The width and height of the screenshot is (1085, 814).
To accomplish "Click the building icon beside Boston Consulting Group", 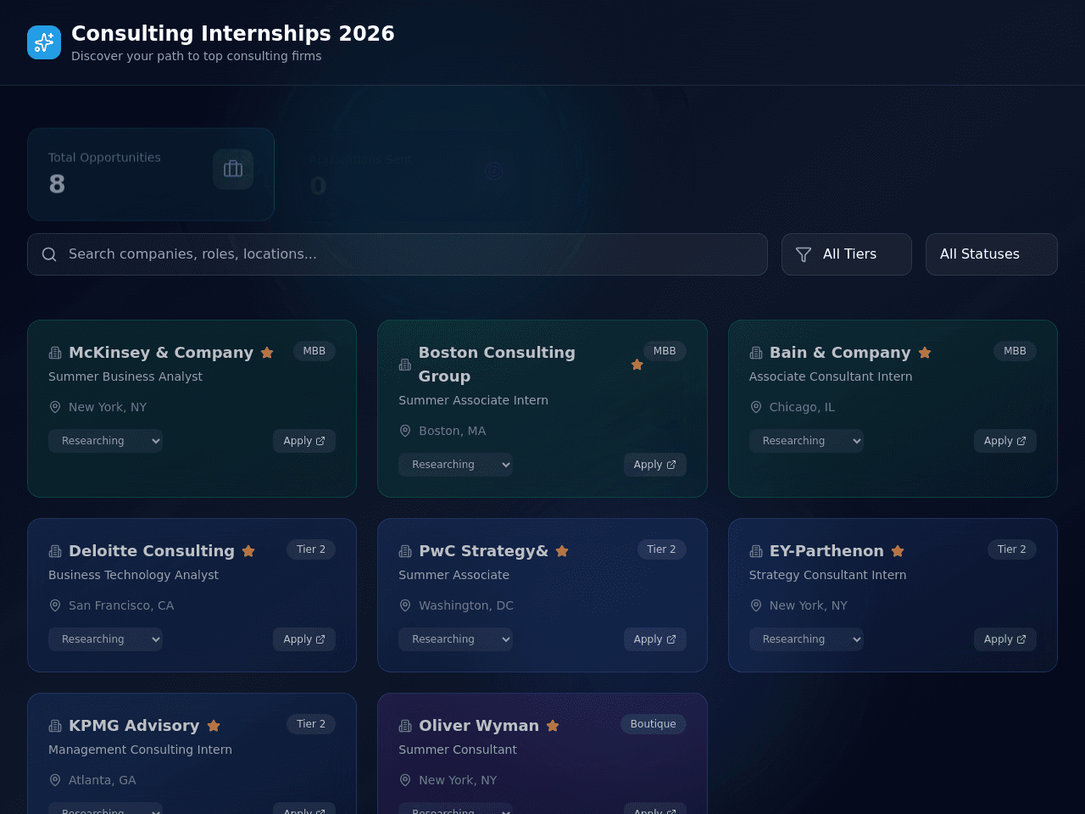I will [x=405, y=365].
